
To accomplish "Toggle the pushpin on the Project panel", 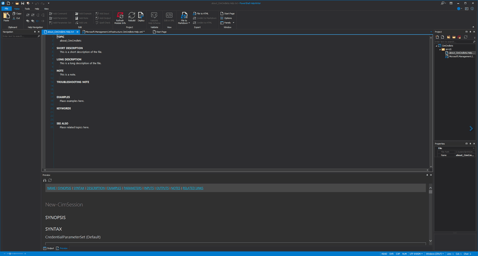I will 470,32.
